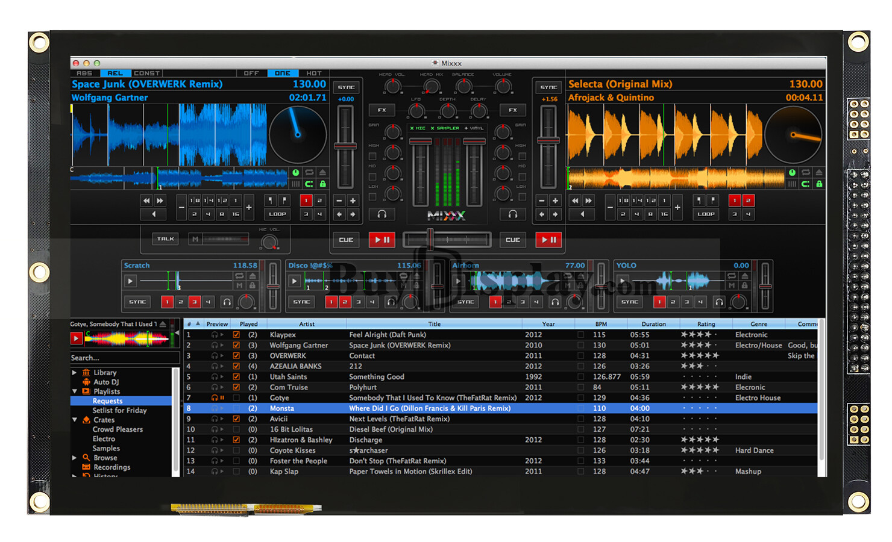Select HOT vinyl cueing mode
This screenshot has width=892, height=542.
[314, 73]
